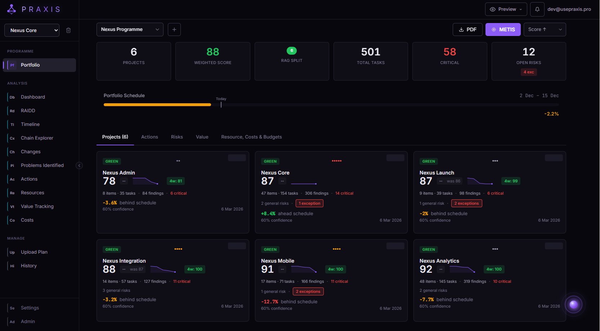
Task: Open the floating purple METIS orb
Action: point(573,305)
